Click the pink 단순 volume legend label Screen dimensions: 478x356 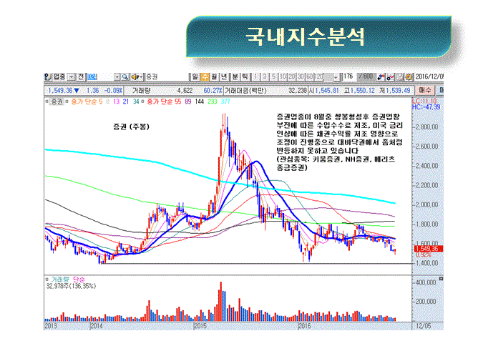click(79, 280)
